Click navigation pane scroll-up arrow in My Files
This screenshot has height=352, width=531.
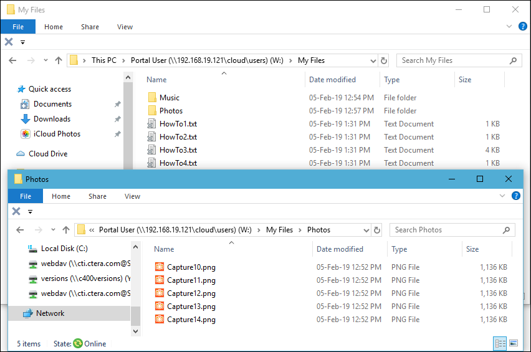128,77
